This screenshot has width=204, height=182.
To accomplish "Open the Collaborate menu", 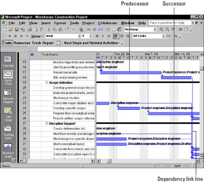I will 108,23.
